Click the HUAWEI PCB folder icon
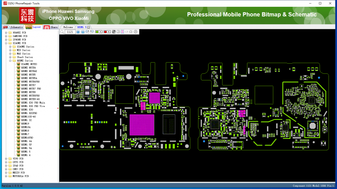This screenshot has width=337, height=189. 10,33
